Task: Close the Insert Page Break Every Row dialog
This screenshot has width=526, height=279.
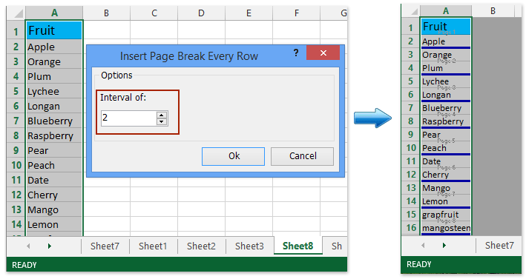Action: coord(323,53)
